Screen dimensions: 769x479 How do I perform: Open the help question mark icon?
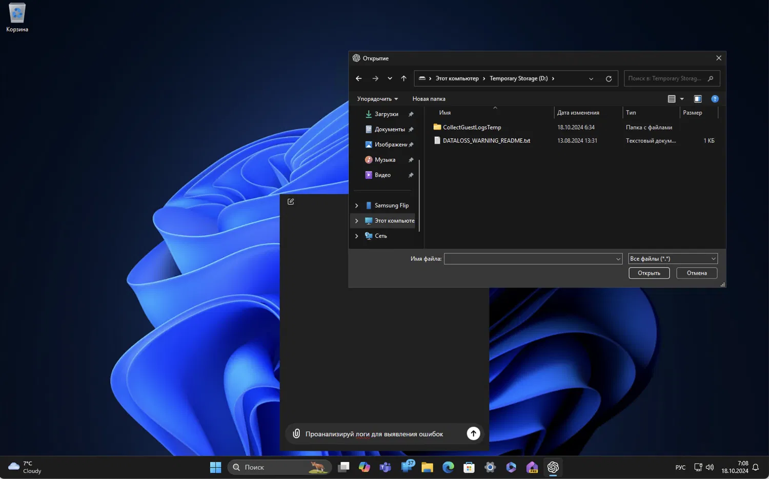[x=715, y=99]
